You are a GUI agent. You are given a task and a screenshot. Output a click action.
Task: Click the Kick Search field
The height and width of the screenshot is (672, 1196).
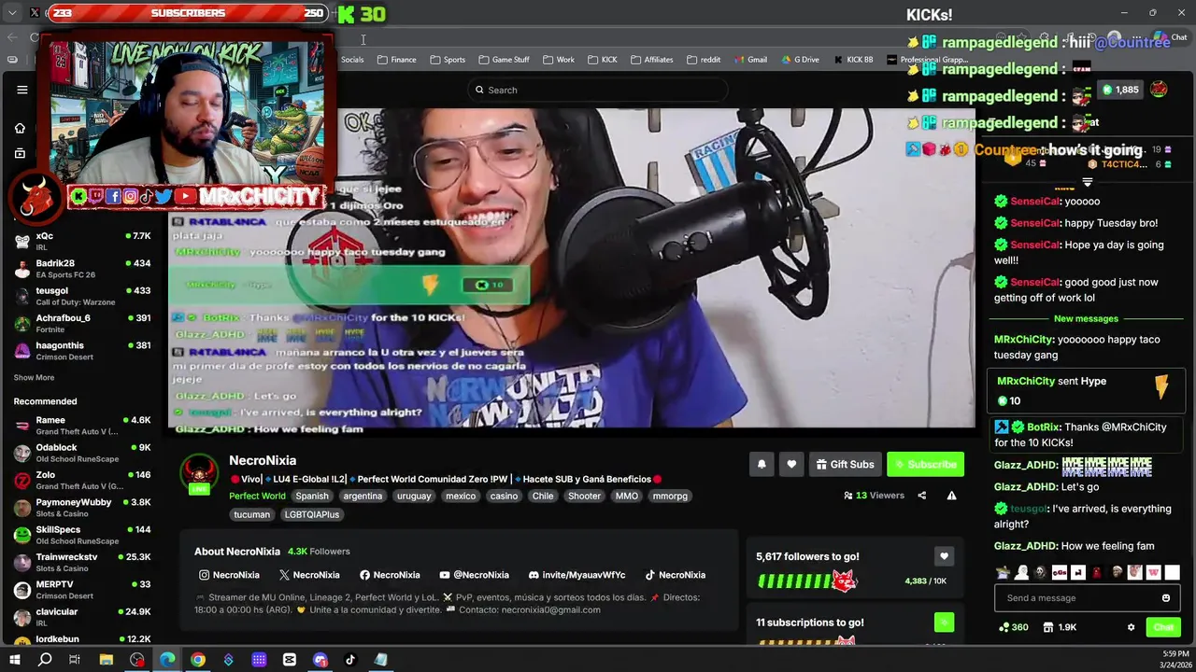[x=598, y=90]
